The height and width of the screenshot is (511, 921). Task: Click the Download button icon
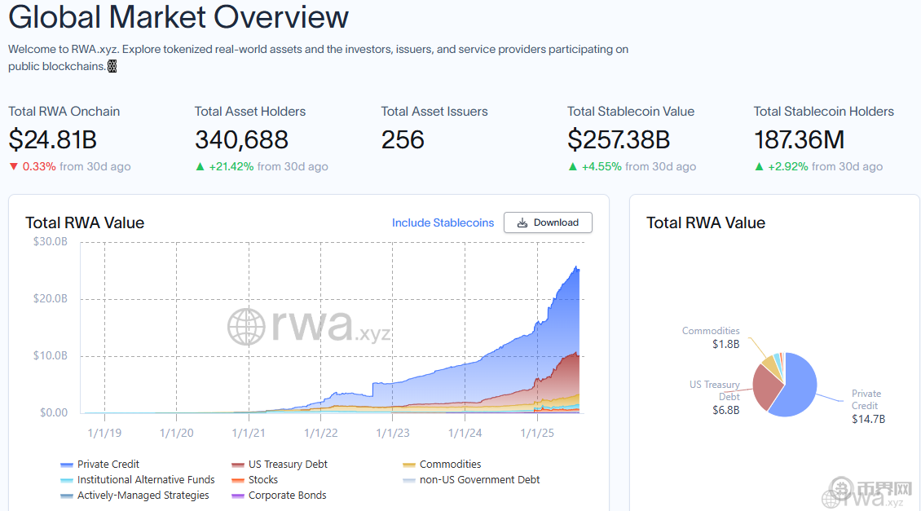[522, 222]
